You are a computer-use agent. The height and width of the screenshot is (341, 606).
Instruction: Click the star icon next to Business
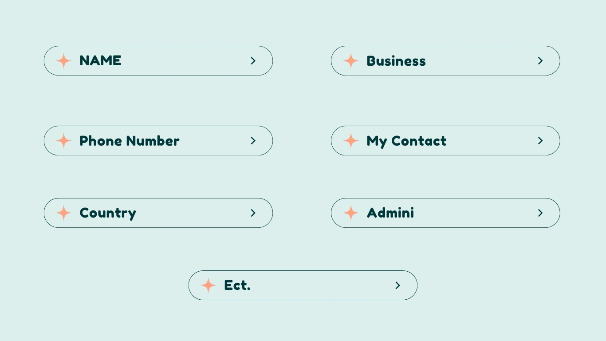(350, 61)
